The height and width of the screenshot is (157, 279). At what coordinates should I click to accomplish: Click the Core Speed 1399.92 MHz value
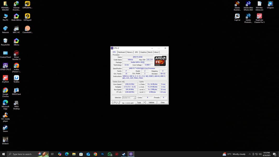click(x=130, y=84)
